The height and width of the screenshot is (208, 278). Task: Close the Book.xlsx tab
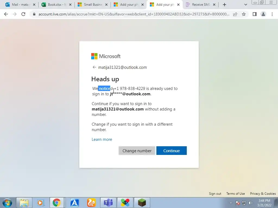click(70, 5)
